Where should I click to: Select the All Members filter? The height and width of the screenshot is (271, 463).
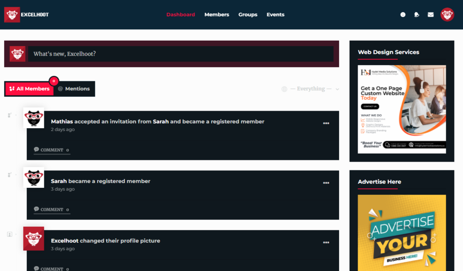point(29,89)
